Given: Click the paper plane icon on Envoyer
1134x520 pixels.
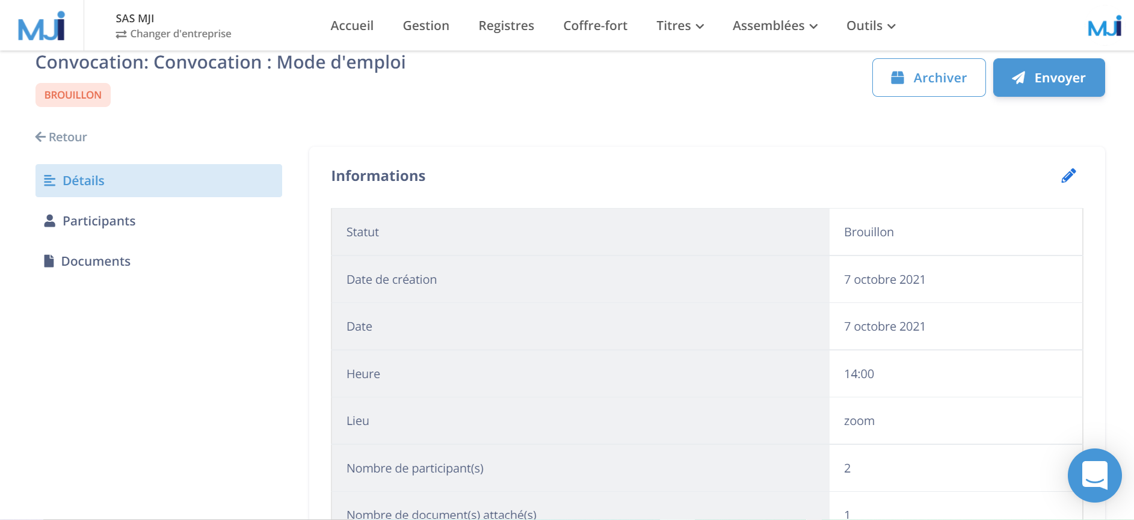Looking at the screenshot, I should pos(1018,77).
